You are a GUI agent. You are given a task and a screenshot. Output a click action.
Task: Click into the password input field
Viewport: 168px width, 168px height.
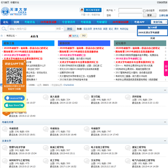point(130,15)
